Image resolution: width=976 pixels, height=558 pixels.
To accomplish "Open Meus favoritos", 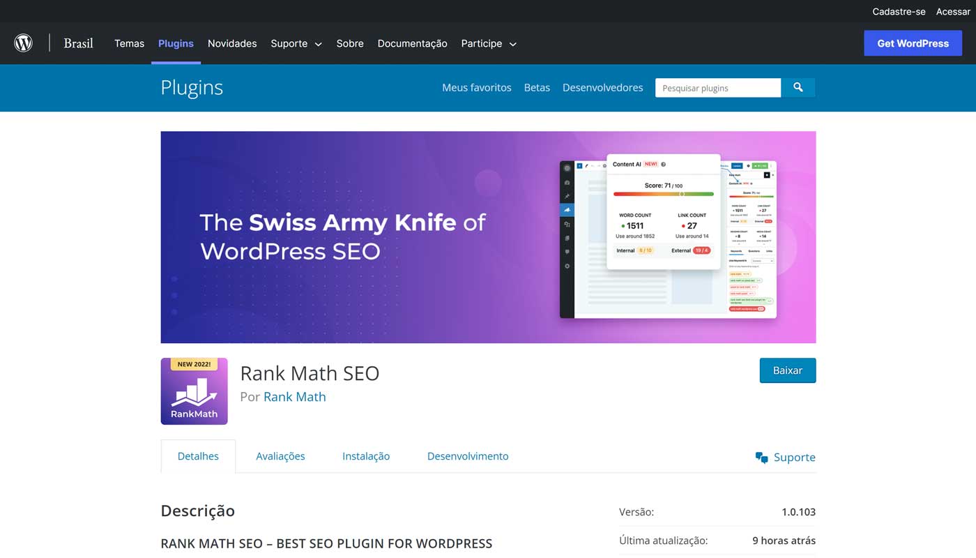I will click(476, 87).
